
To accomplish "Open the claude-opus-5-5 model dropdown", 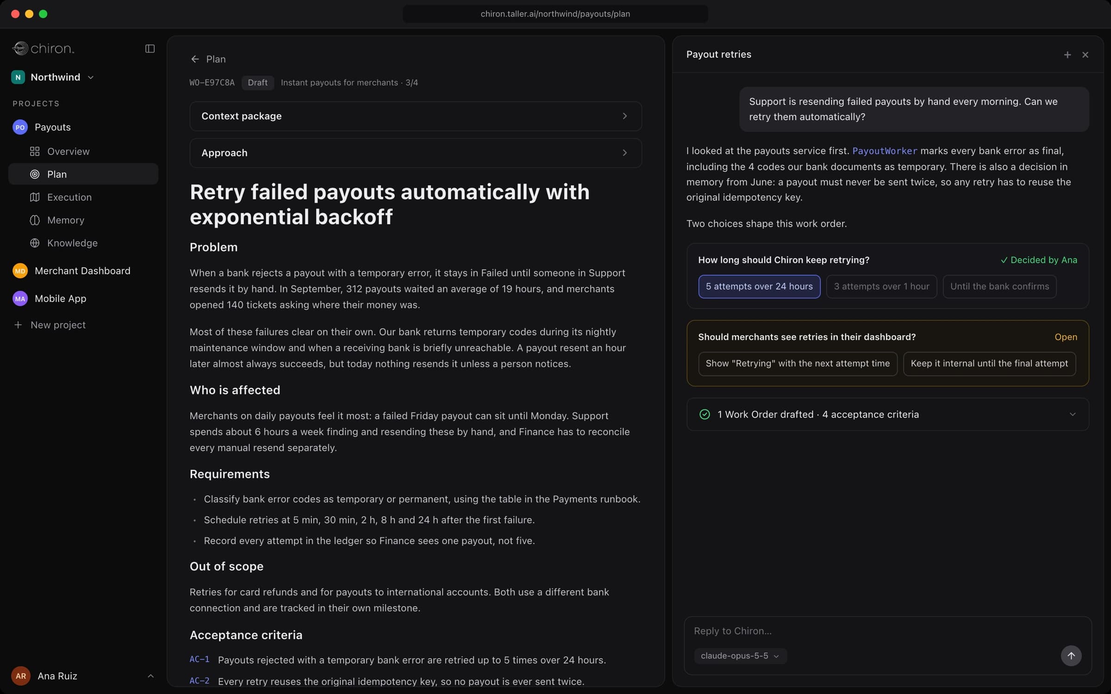I will 740,656.
